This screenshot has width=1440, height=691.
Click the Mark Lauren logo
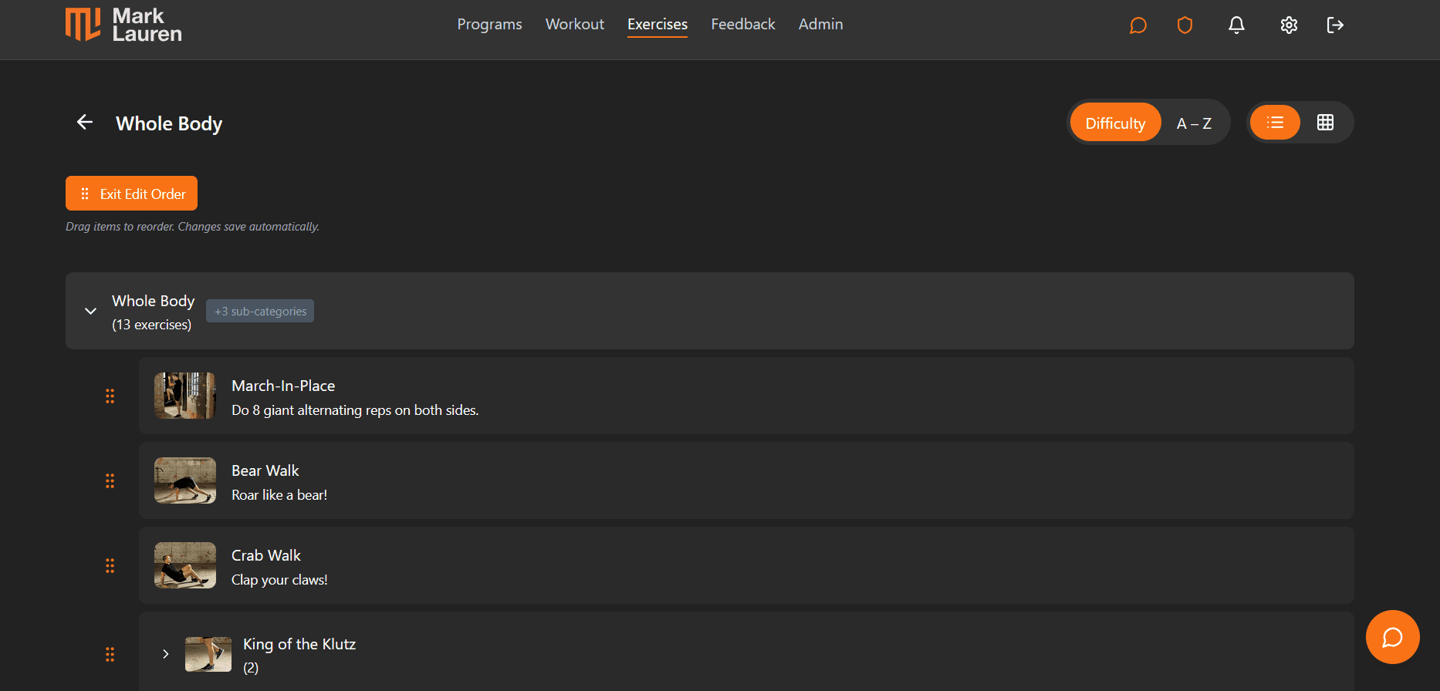(123, 25)
